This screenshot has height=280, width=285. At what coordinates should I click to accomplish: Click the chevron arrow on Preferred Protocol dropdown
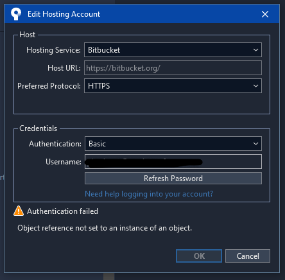point(255,86)
